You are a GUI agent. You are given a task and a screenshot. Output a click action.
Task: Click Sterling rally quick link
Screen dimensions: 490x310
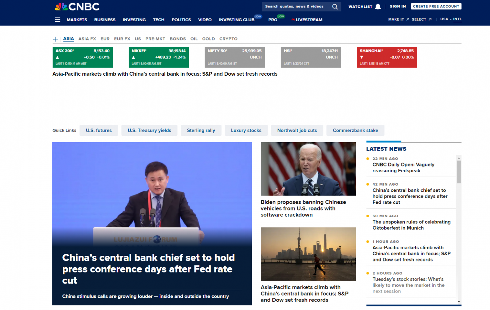pyautogui.click(x=201, y=130)
